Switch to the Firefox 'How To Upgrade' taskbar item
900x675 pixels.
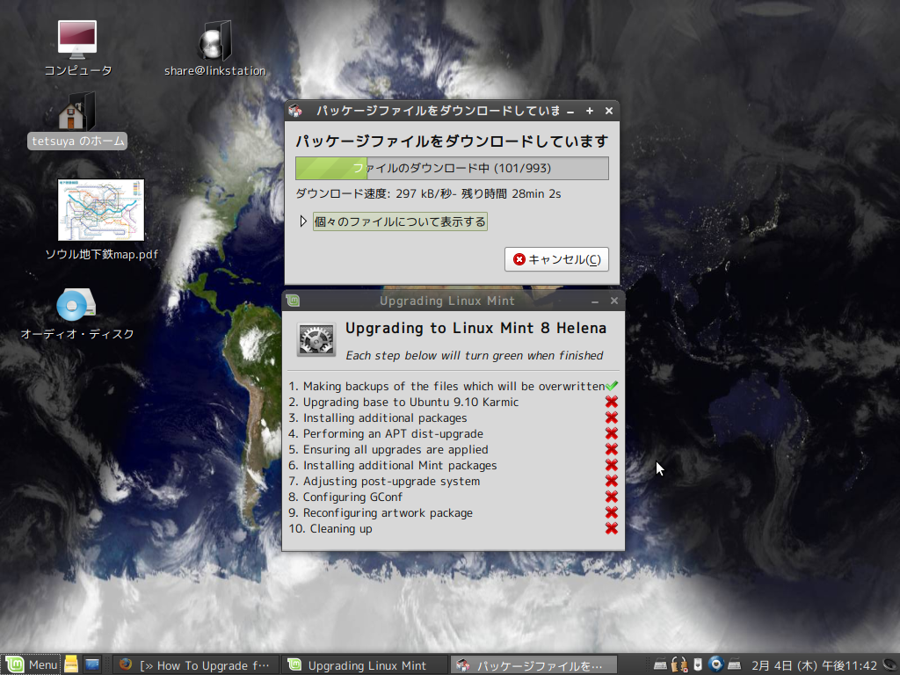(196, 665)
